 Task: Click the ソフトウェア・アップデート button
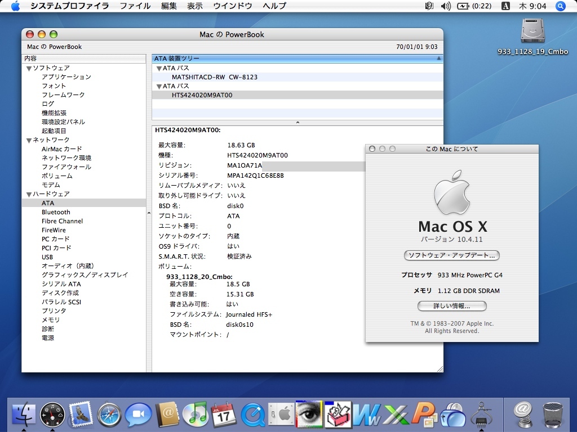coord(452,255)
